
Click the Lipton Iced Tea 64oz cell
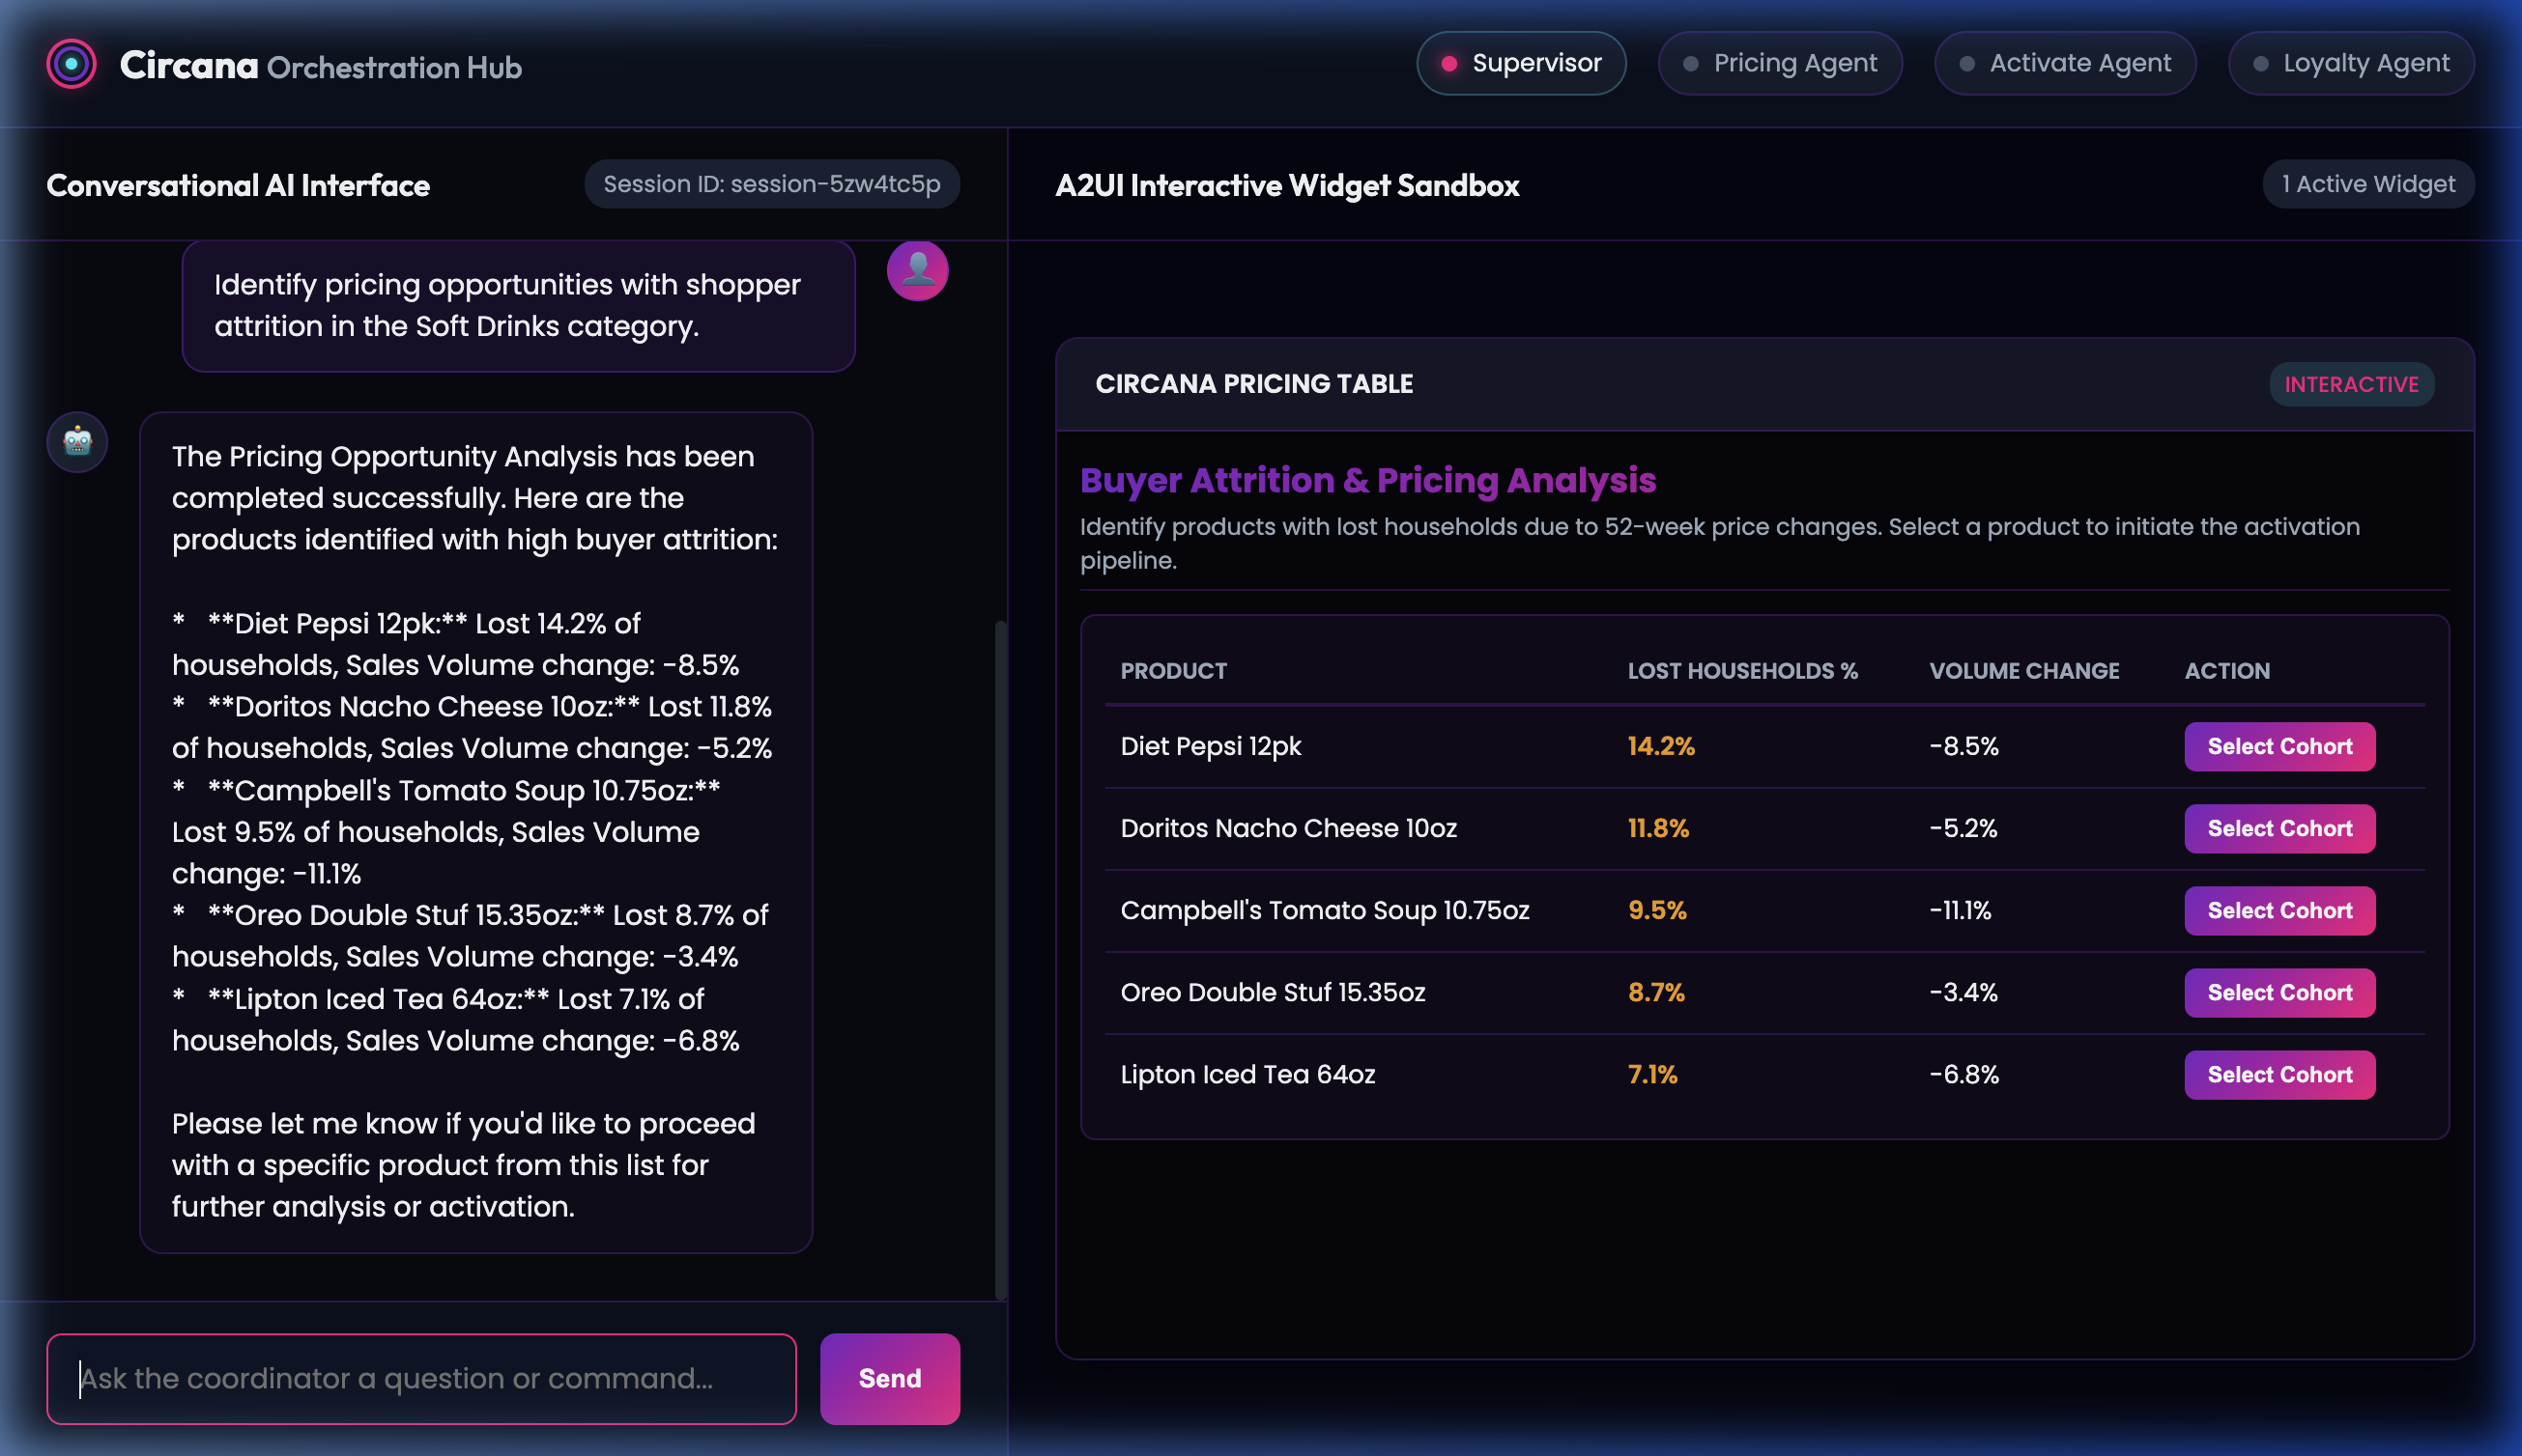click(x=1247, y=1074)
